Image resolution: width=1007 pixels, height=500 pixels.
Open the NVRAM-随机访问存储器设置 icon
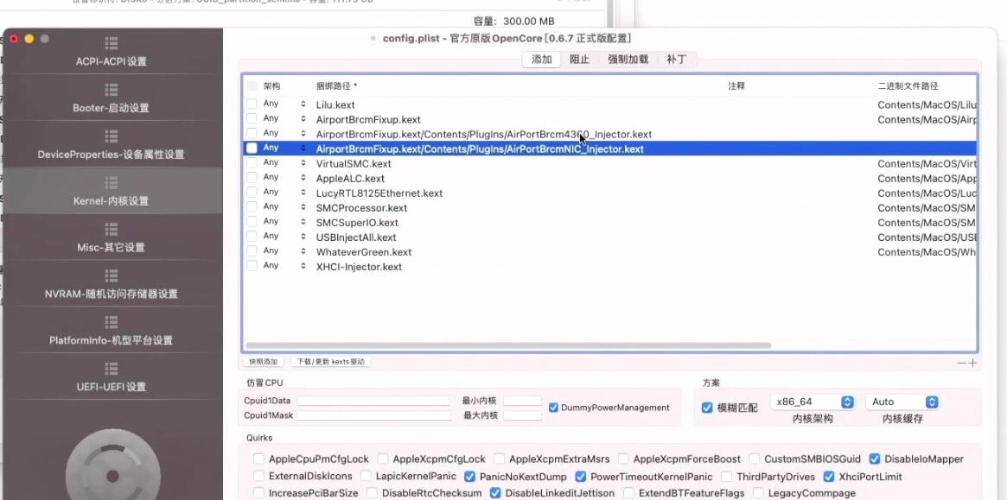point(111,277)
